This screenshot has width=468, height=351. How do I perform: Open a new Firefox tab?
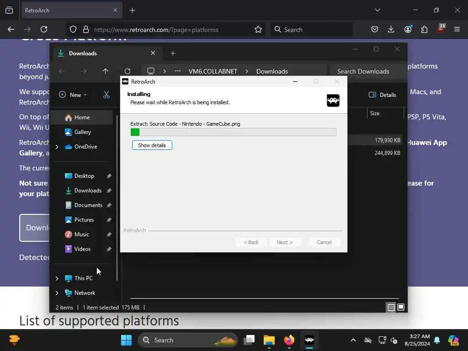(x=133, y=11)
